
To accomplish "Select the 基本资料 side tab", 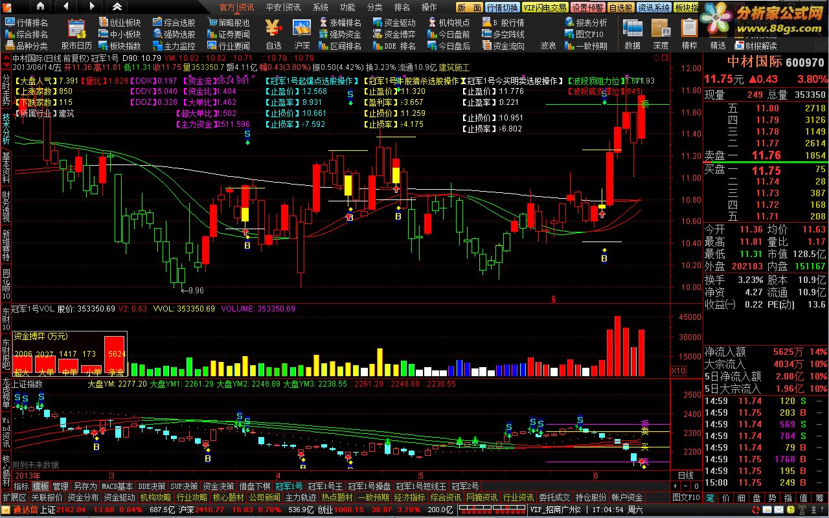I will point(6,167).
